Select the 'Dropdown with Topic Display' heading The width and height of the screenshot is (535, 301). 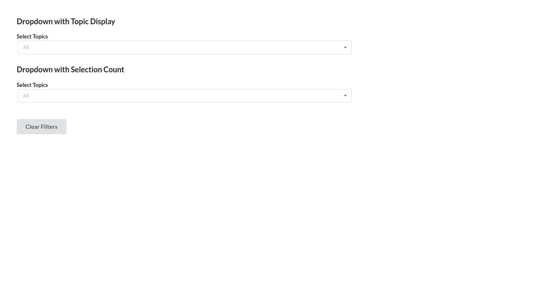tap(66, 21)
